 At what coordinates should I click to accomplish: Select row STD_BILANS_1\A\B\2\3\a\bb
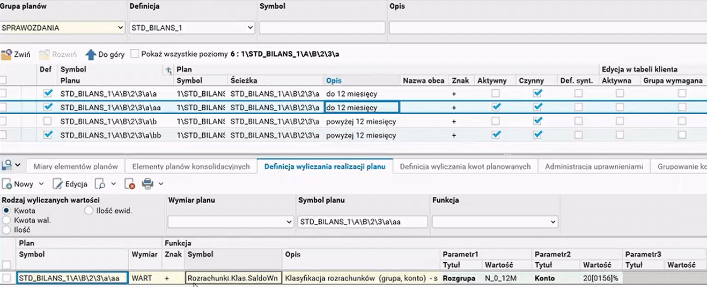353,135
